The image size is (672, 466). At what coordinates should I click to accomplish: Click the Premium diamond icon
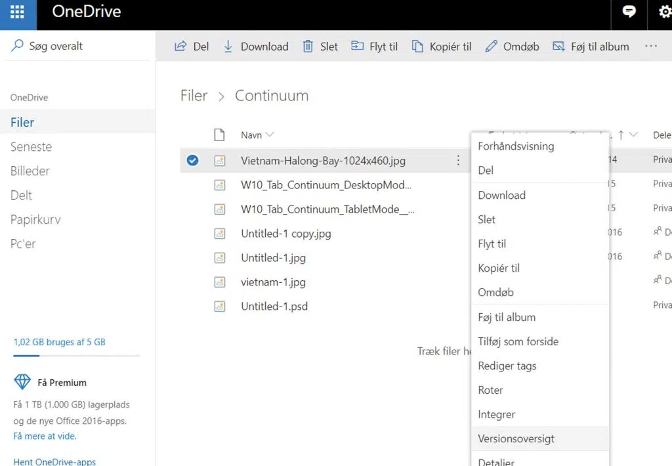[22, 381]
